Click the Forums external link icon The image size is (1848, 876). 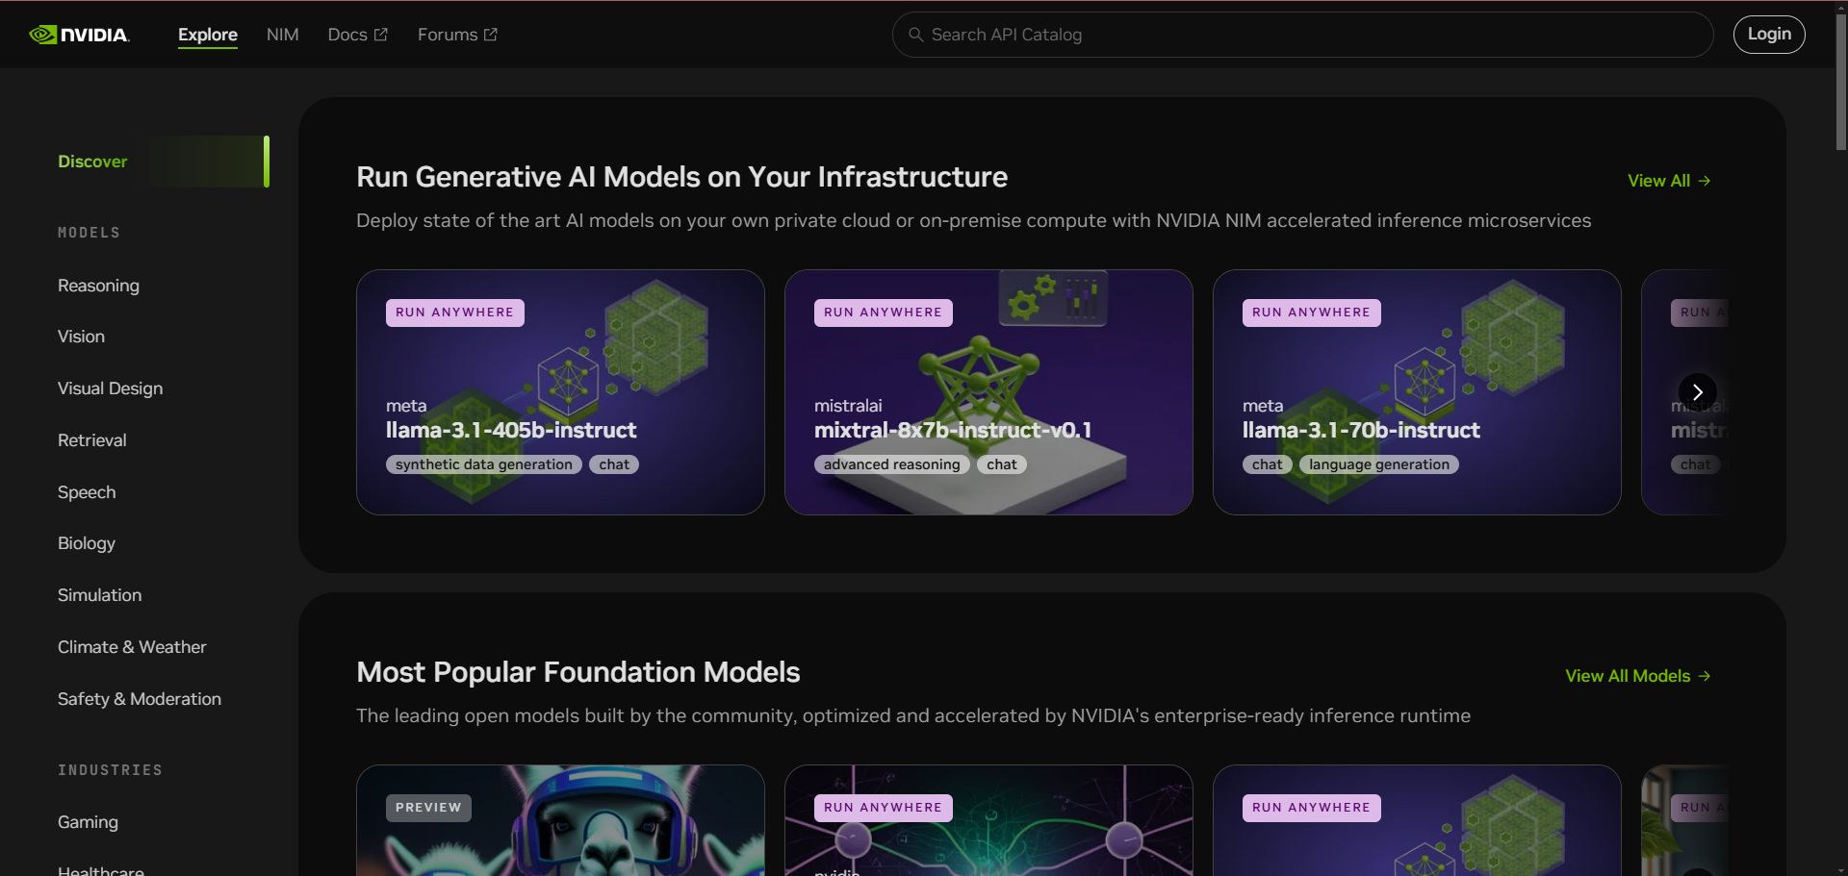point(491,35)
